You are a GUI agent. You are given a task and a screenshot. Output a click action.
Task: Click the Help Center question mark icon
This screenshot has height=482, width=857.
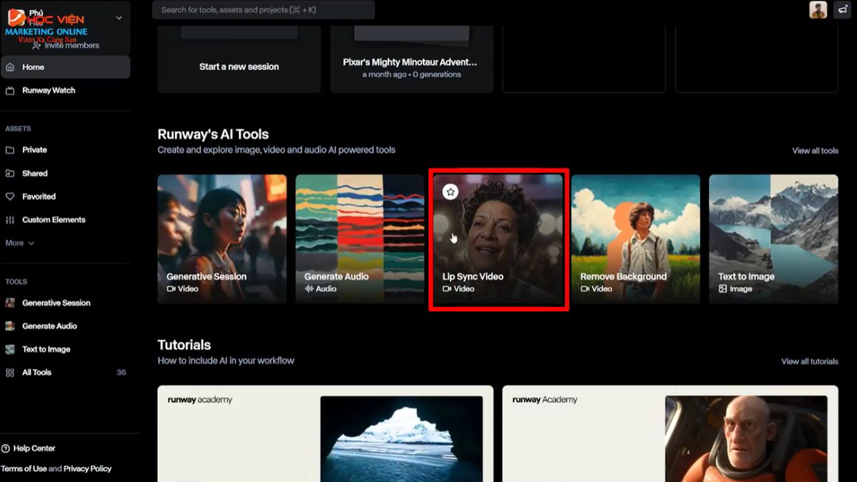point(6,448)
